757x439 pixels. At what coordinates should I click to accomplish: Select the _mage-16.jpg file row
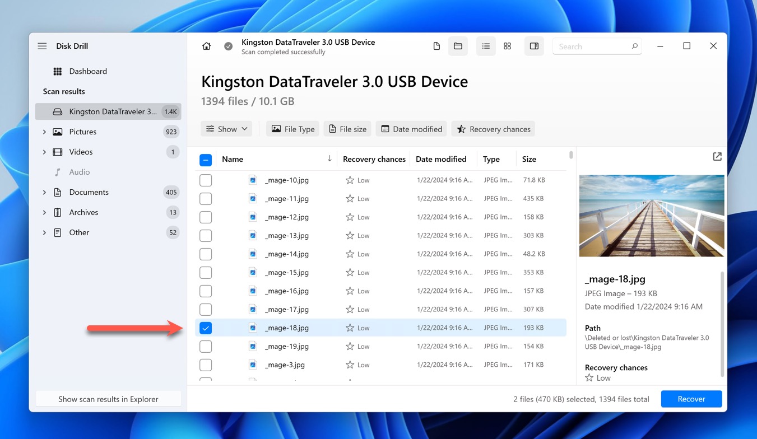click(x=380, y=291)
